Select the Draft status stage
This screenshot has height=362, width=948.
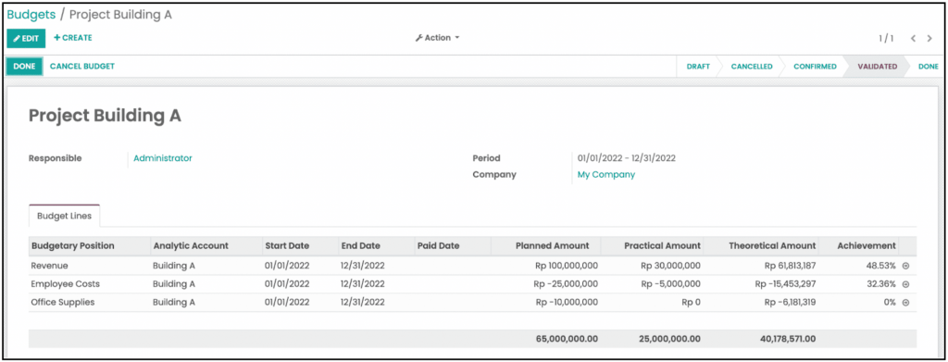click(698, 67)
